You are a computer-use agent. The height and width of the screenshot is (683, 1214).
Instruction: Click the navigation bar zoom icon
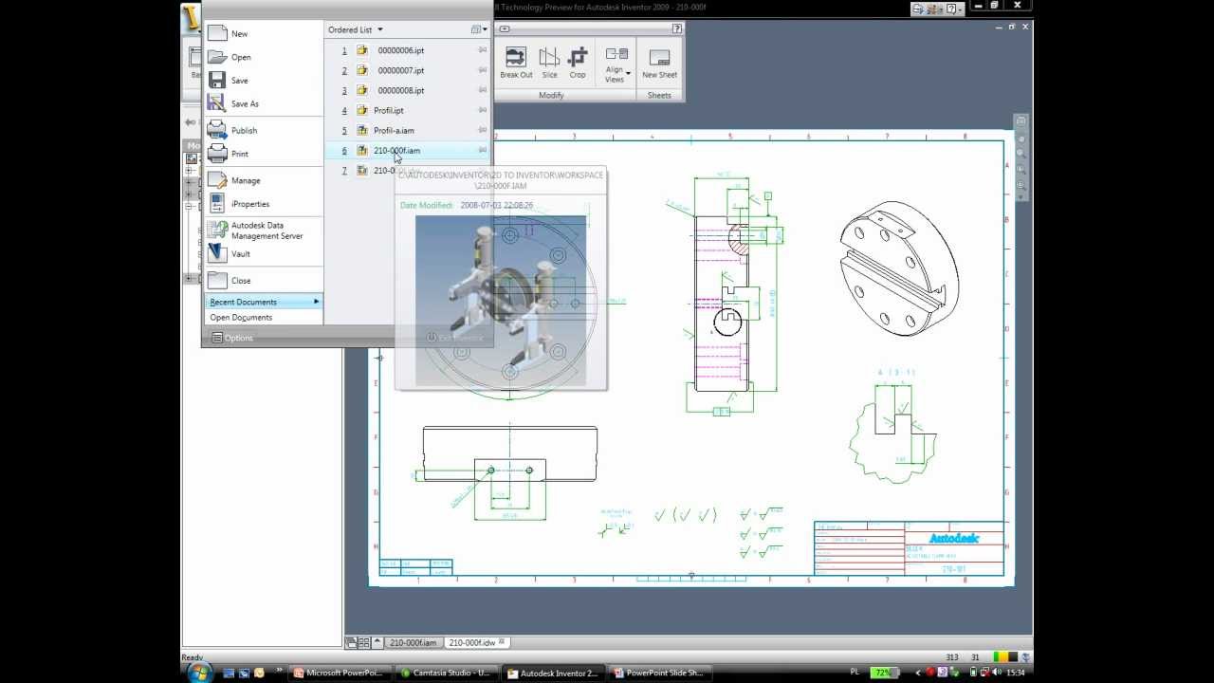point(1021,154)
